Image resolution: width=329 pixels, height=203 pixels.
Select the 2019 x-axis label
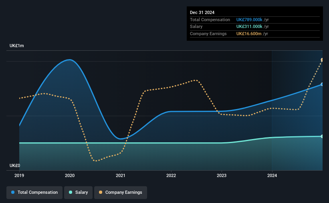(x=19, y=175)
